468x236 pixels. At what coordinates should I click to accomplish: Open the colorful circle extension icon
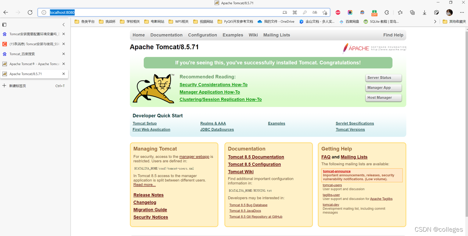tap(350, 12)
